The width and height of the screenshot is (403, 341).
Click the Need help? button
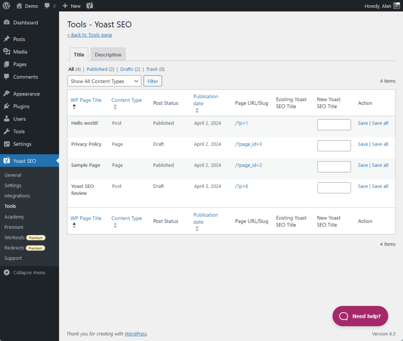click(x=360, y=316)
